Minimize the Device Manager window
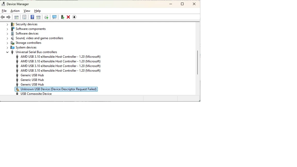Screen dimensions: 297x167 click(x=171, y=4)
